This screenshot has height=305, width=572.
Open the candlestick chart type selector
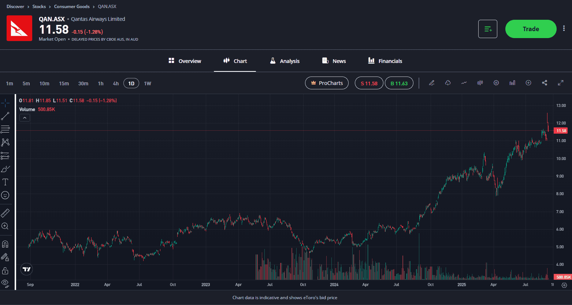pos(480,83)
